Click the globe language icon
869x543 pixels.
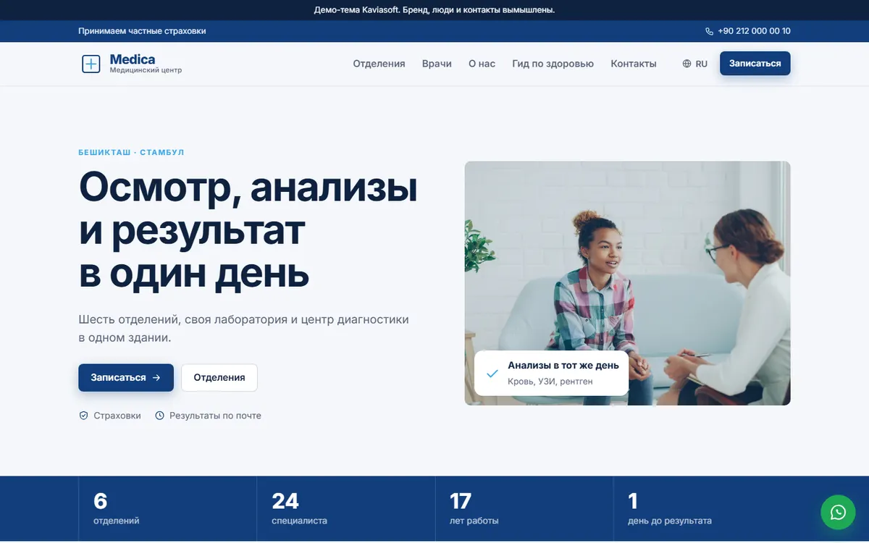click(687, 64)
